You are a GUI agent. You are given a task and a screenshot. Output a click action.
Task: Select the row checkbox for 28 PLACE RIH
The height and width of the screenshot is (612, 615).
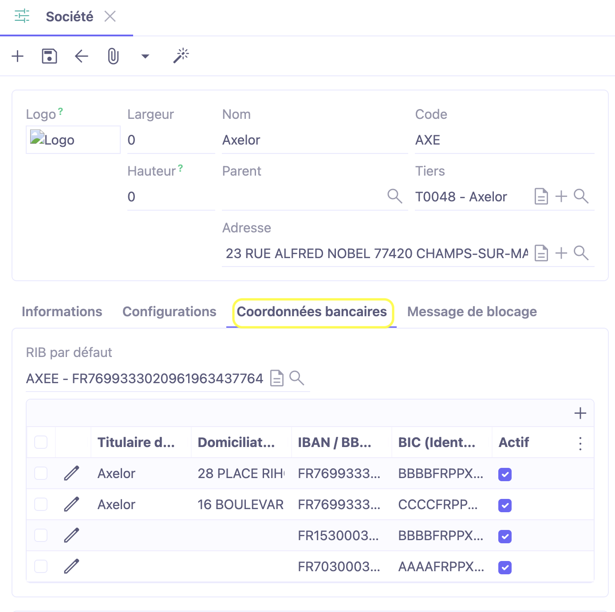41,473
